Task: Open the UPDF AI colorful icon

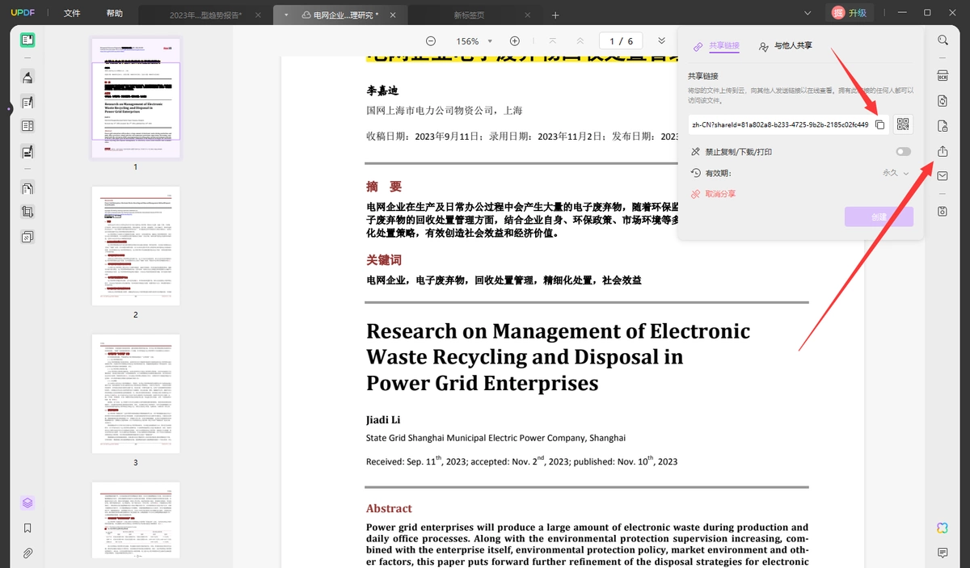Action: pyautogui.click(x=943, y=528)
